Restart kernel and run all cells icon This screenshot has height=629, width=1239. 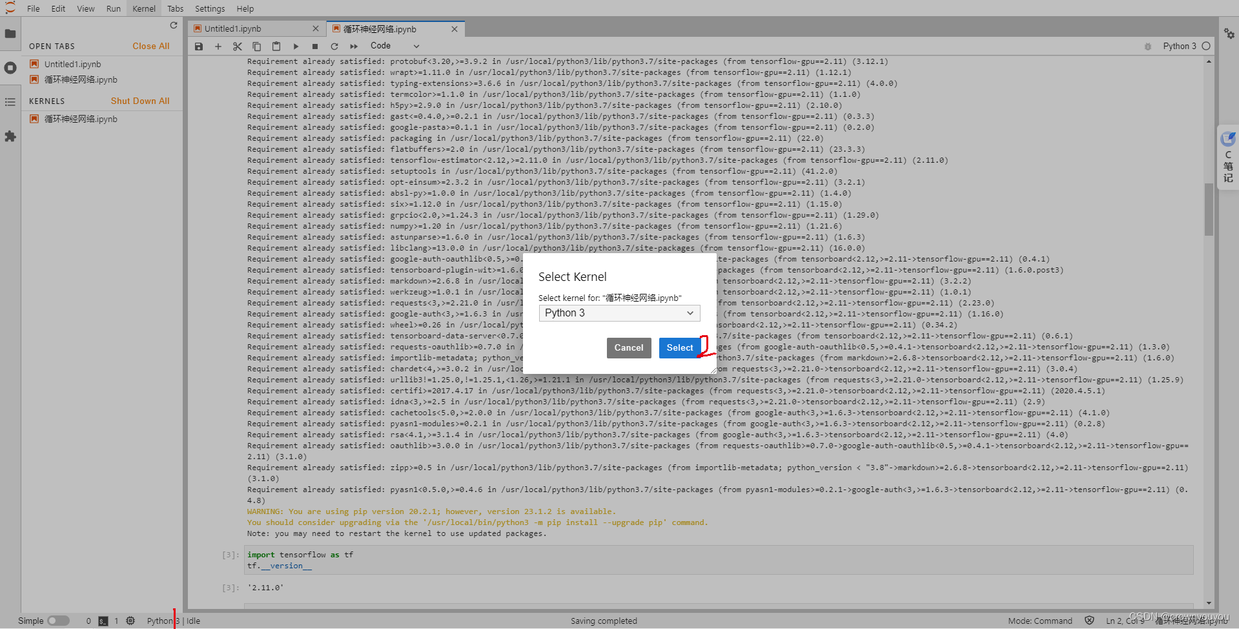(x=354, y=46)
